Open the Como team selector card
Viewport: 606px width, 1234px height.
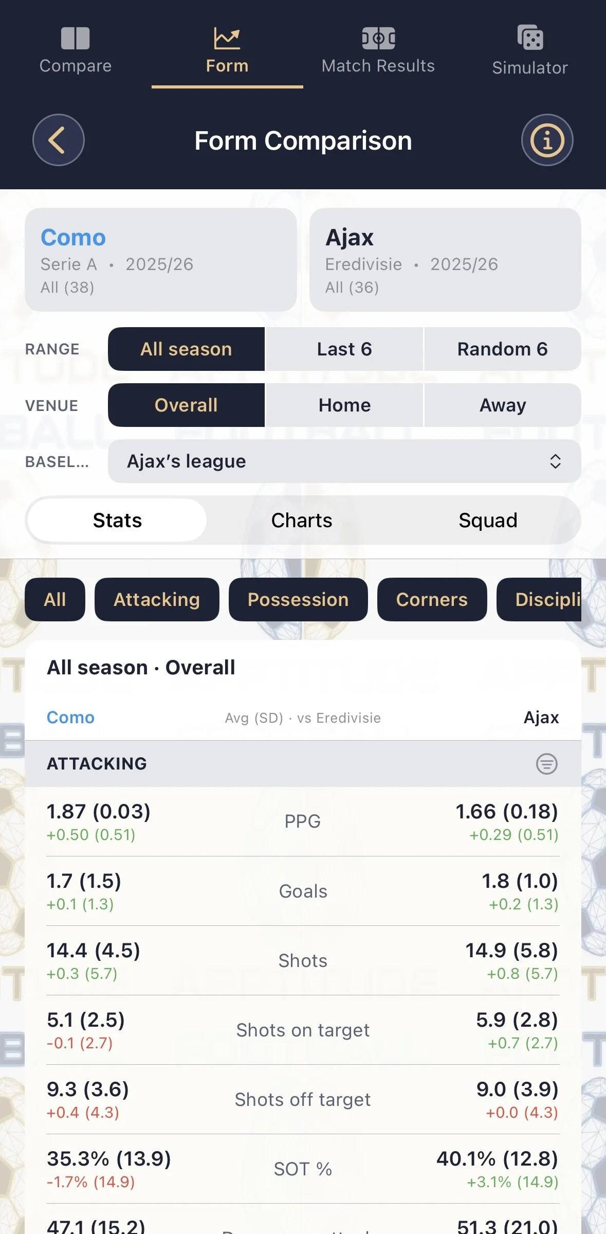(x=161, y=260)
